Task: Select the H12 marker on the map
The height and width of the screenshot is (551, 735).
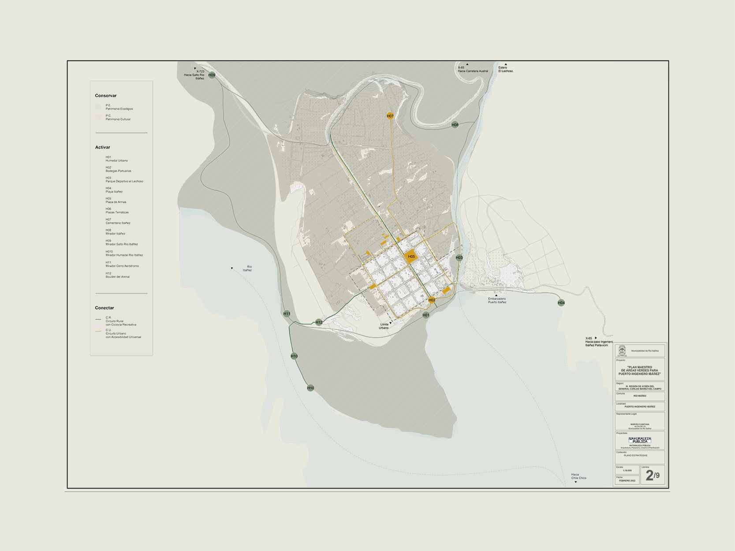Action: 319,322
